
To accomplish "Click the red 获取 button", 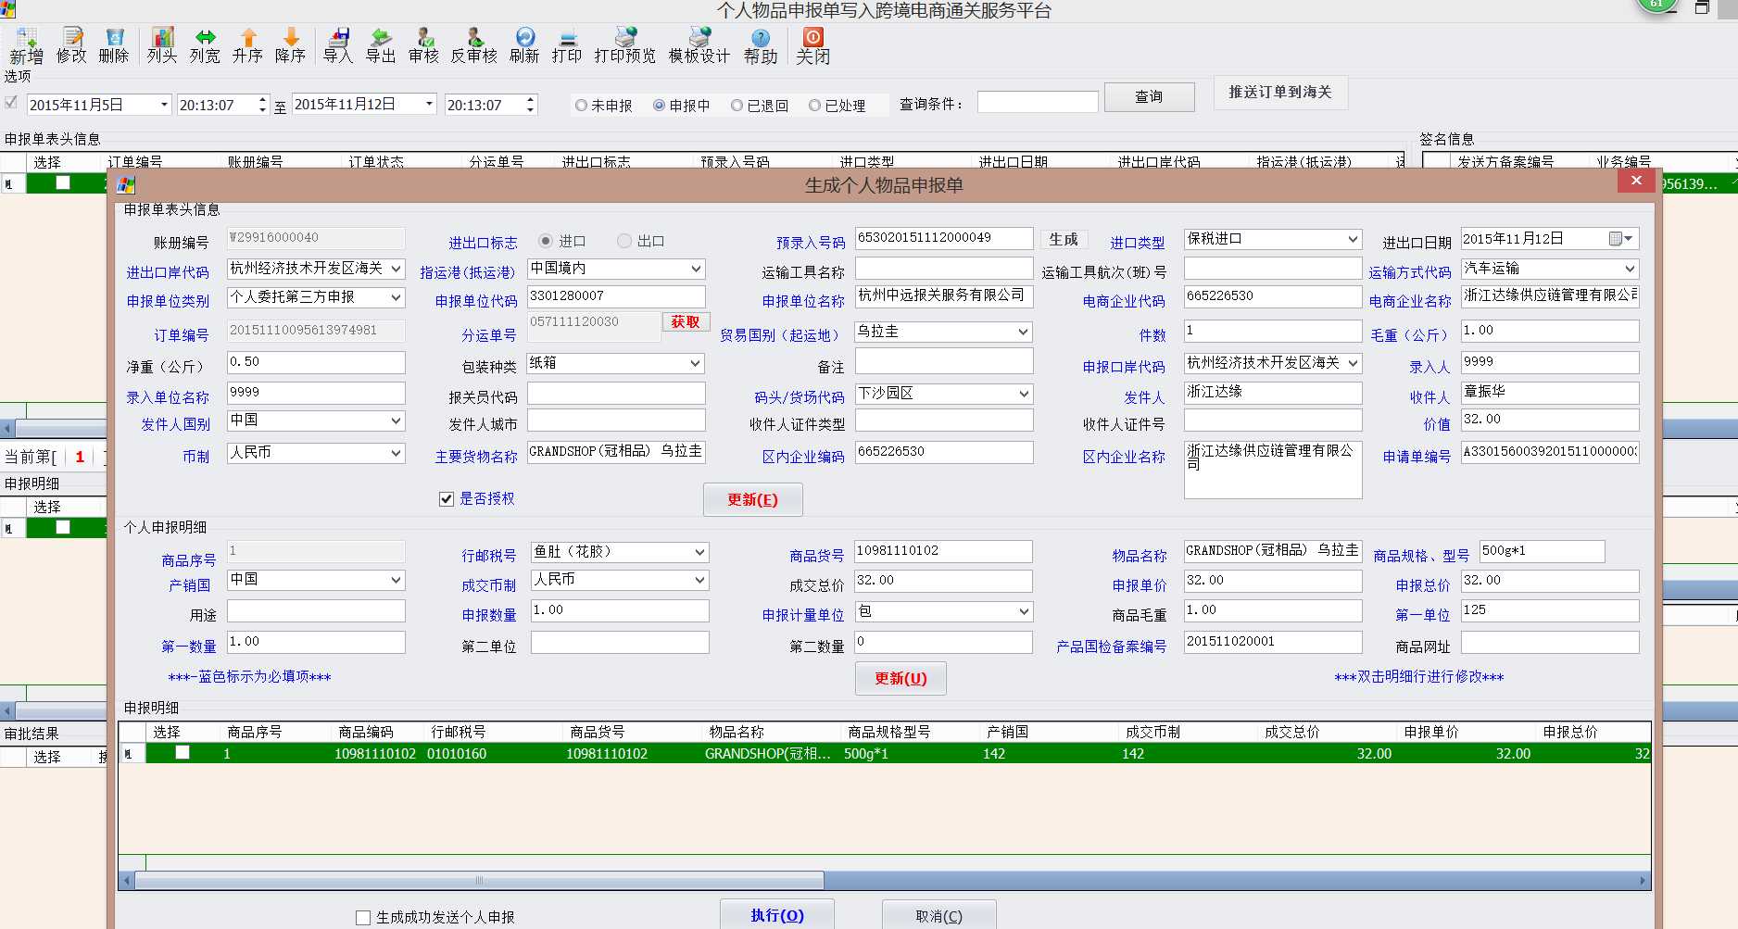I will pos(686,321).
